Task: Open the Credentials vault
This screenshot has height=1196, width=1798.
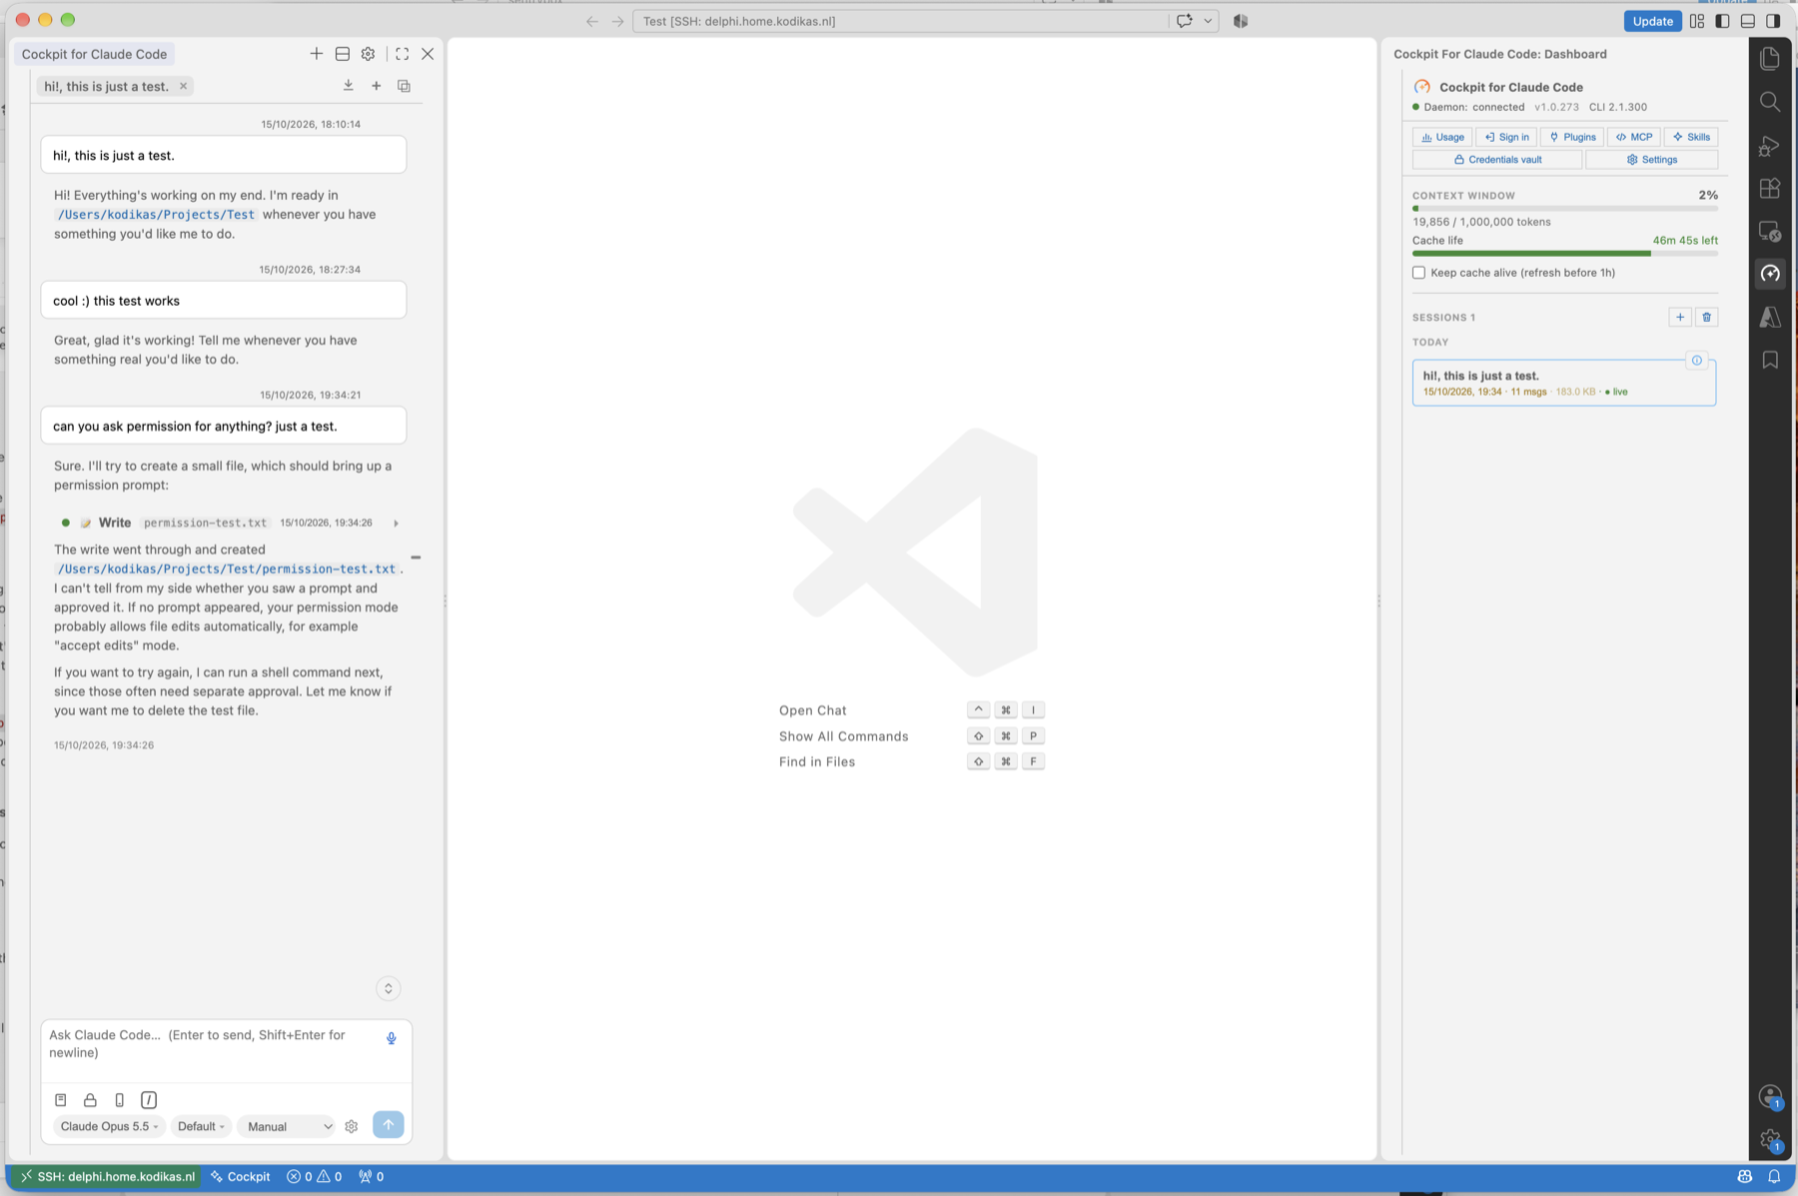Action: click(1497, 160)
